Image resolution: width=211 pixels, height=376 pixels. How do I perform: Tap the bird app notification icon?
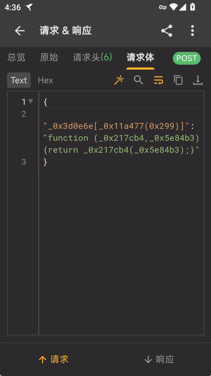pos(29,7)
